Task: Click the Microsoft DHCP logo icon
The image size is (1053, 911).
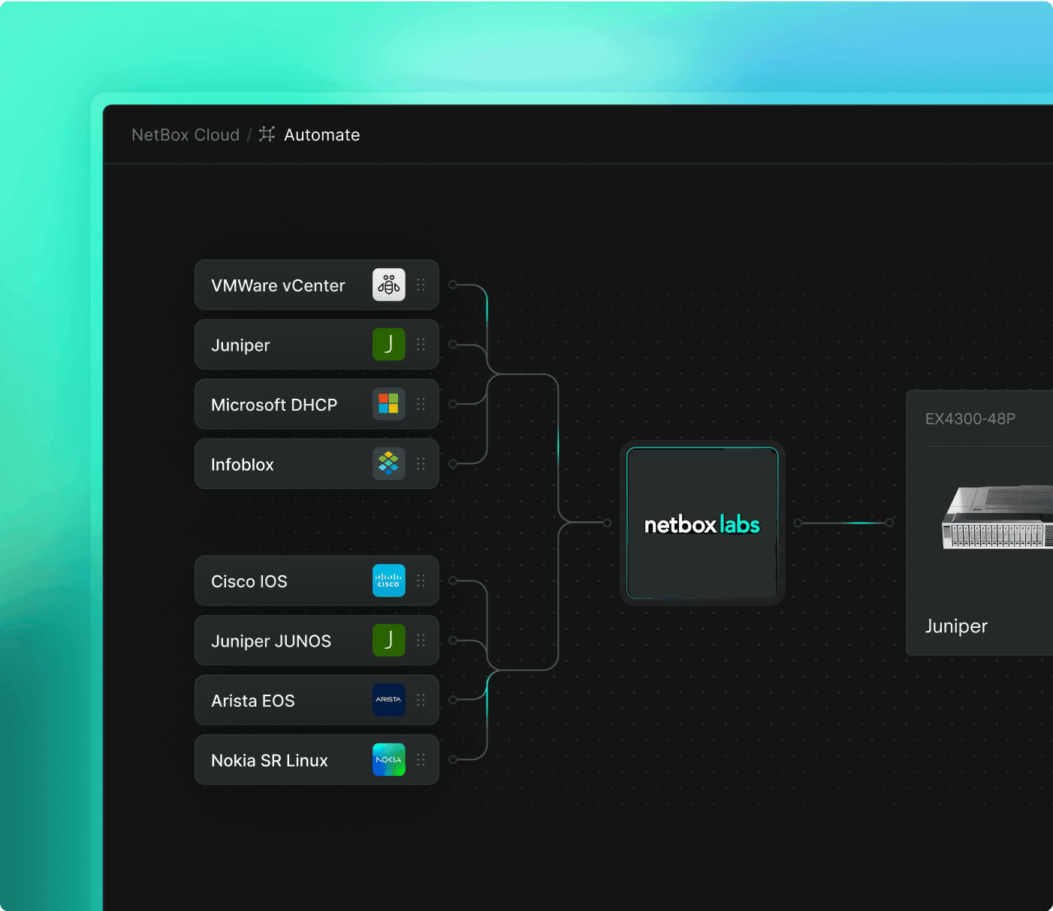Action: [x=388, y=404]
